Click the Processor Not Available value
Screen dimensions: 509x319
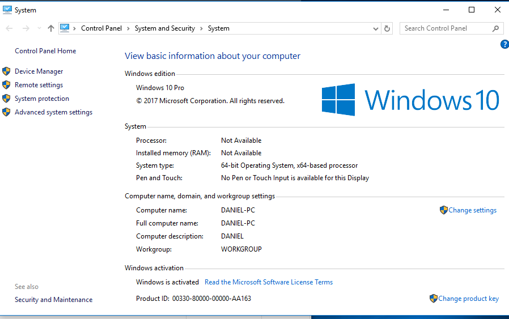tap(241, 141)
